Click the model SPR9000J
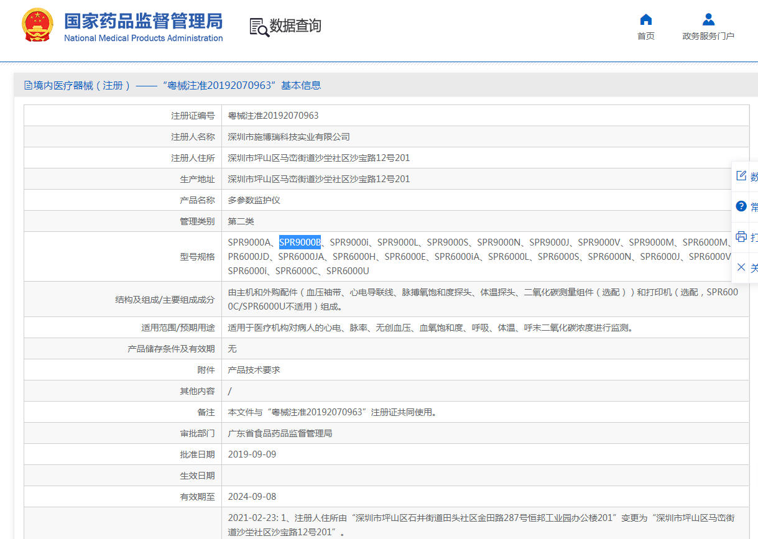 549,242
